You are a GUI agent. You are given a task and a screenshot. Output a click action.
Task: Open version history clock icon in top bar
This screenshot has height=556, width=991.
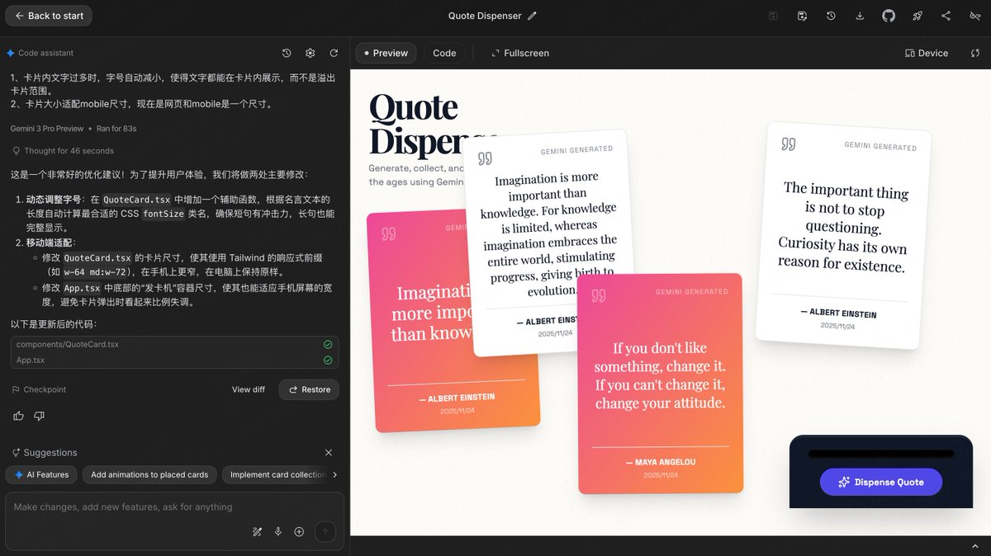coord(831,16)
